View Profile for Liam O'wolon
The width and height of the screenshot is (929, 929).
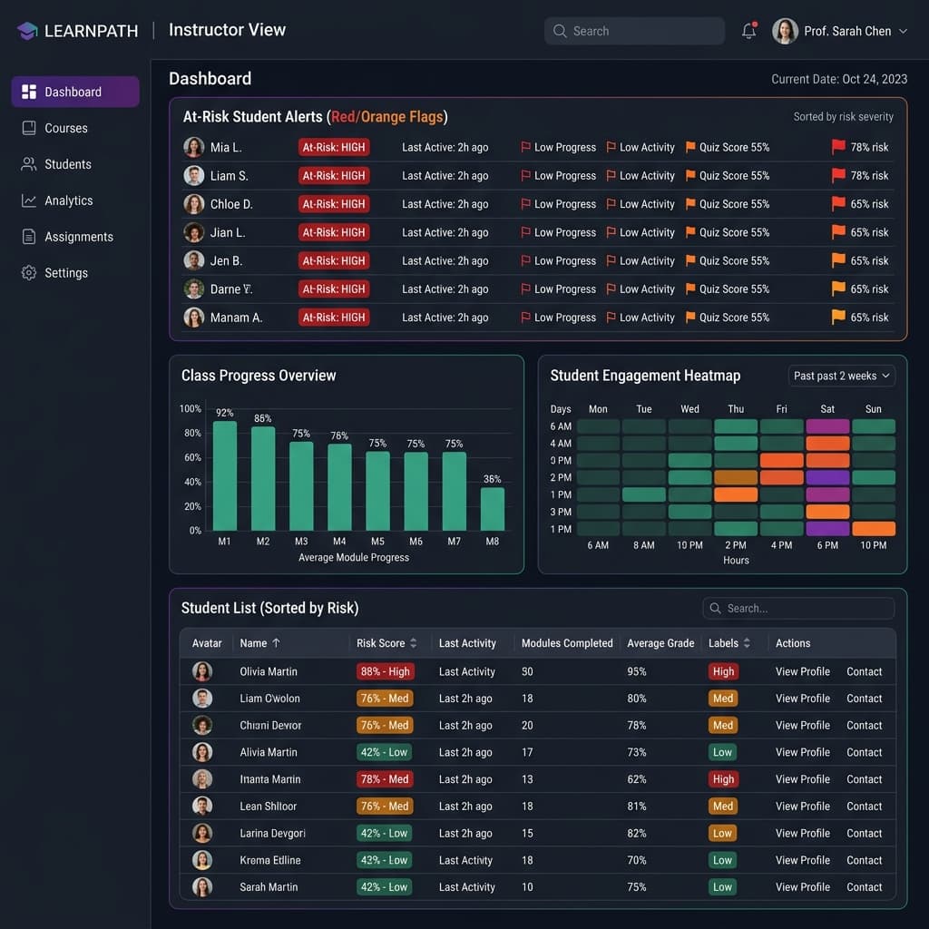coord(803,698)
